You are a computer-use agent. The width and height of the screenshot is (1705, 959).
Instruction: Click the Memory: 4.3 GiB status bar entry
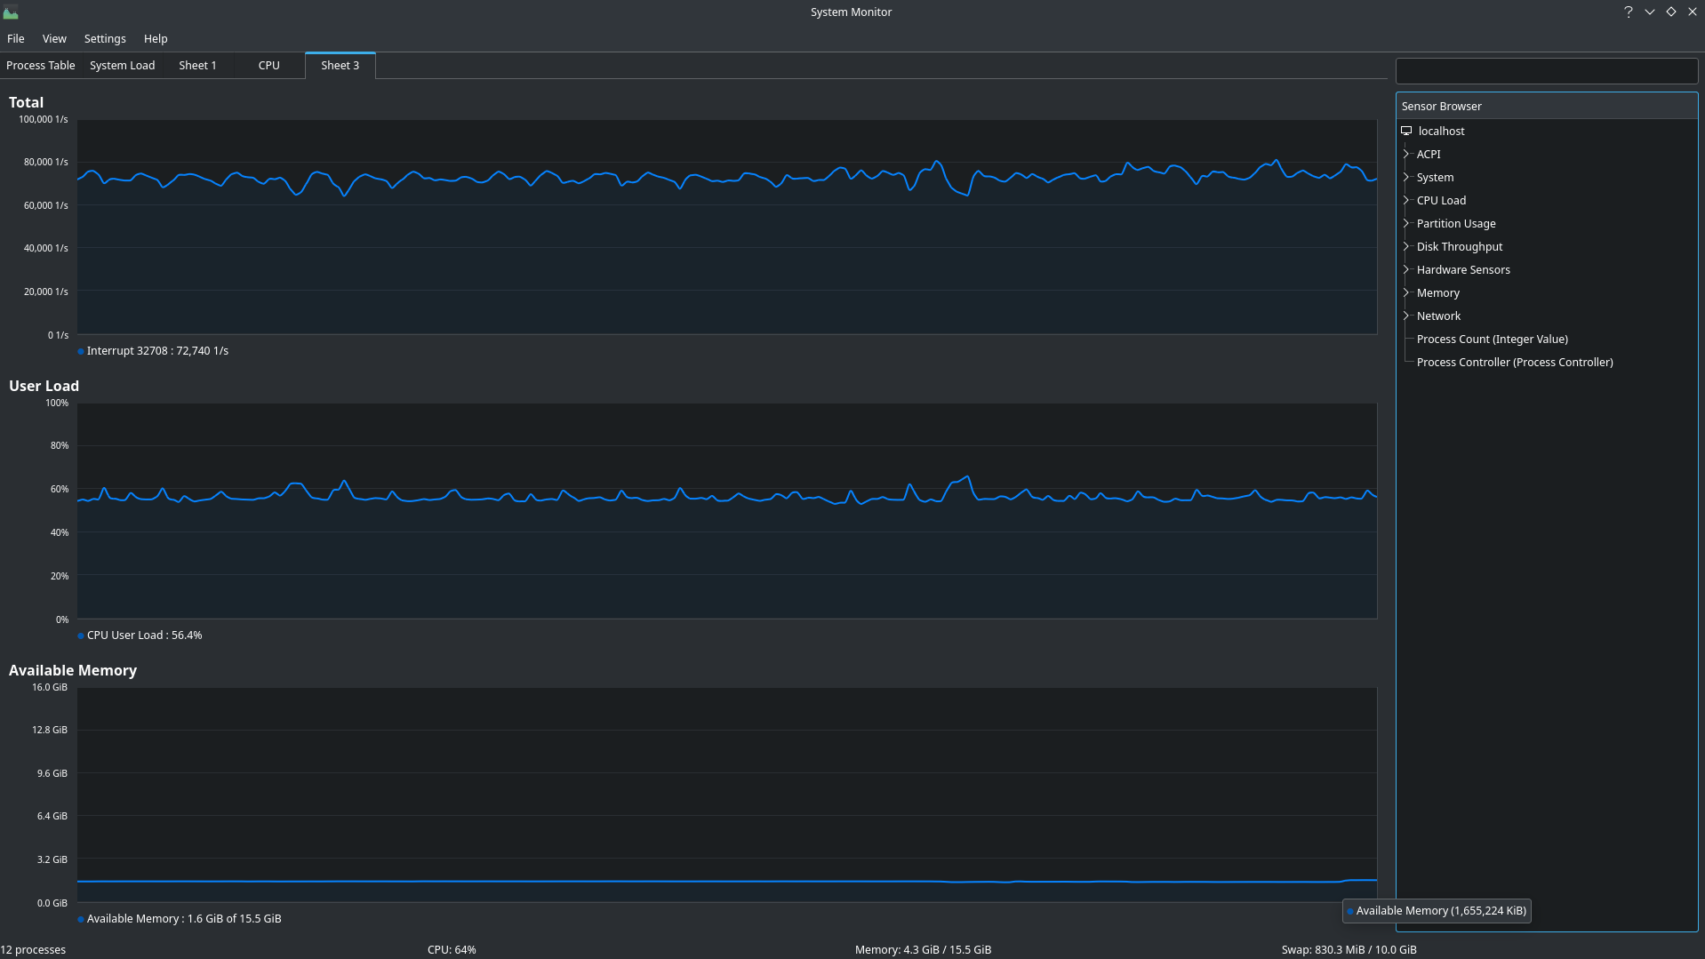(x=923, y=950)
